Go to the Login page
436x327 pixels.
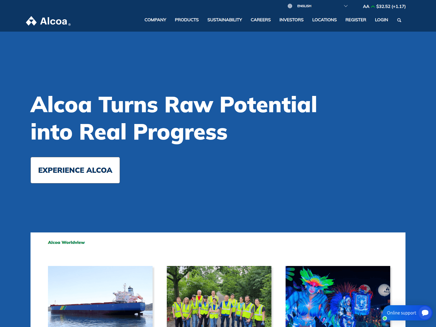381,20
